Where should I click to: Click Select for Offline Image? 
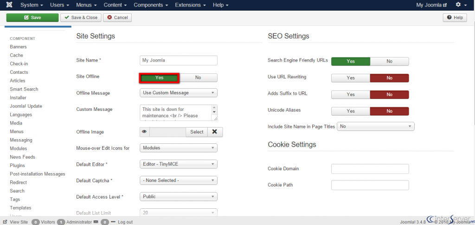(197, 132)
